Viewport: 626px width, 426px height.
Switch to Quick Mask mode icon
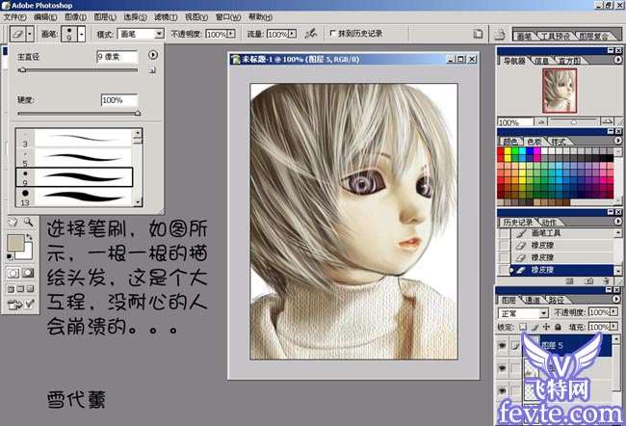(x=28, y=273)
